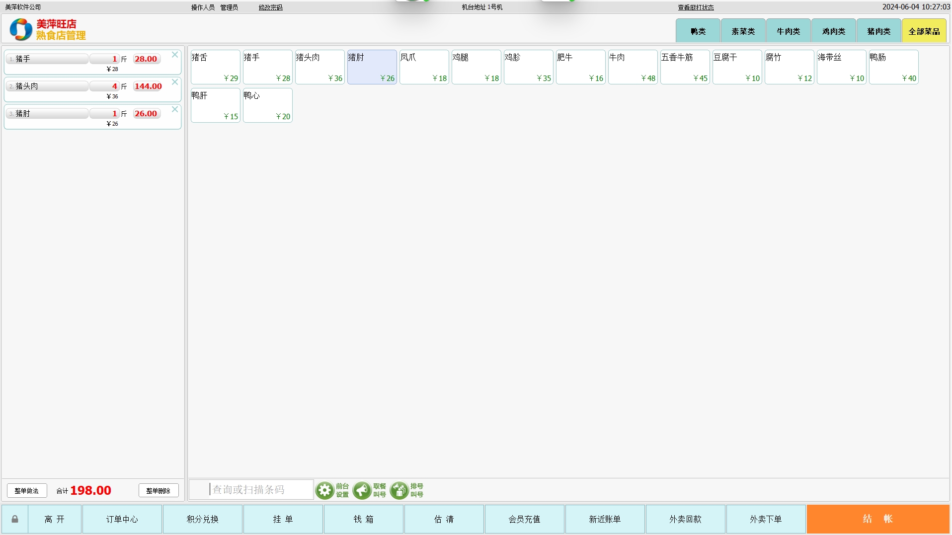952x535 pixels.
Task: Click the queue number call icon
Action: [x=399, y=490]
